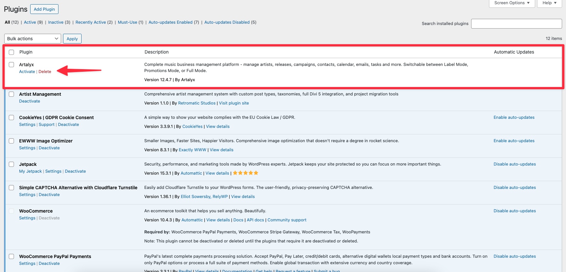
Task: Open the Exactly WWW author link
Action: click(x=192, y=150)
